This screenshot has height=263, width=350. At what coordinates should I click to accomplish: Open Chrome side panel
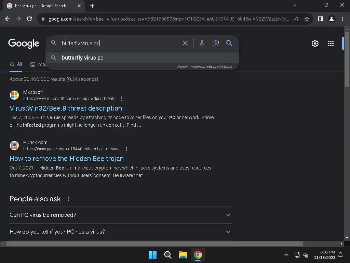point(321,19)
